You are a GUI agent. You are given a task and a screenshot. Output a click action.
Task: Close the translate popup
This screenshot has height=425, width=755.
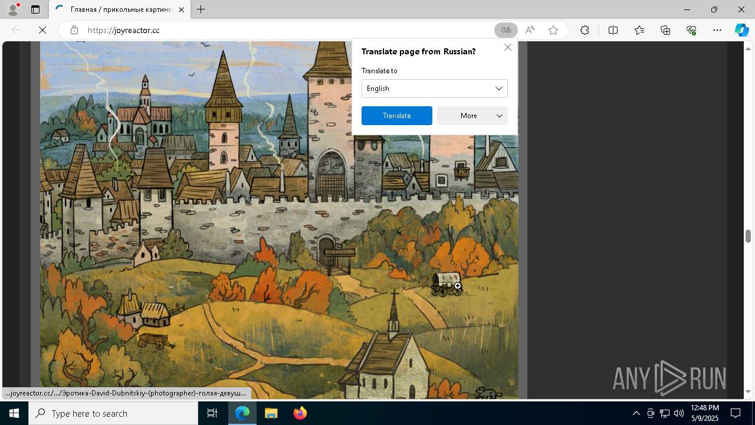pyautogui.click(x=508, y=47)
